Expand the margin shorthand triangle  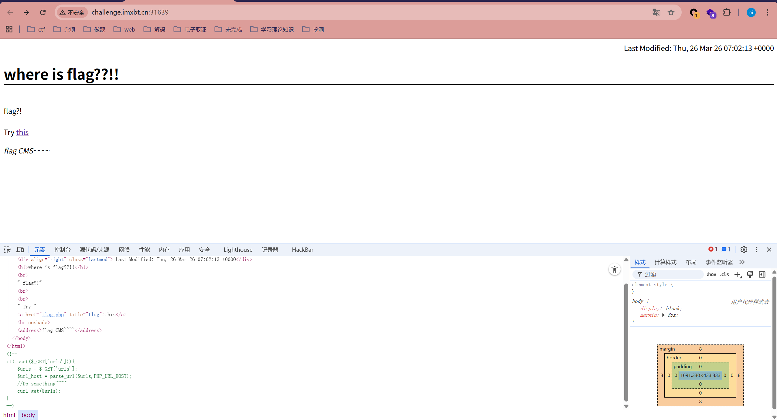point(663,315)
